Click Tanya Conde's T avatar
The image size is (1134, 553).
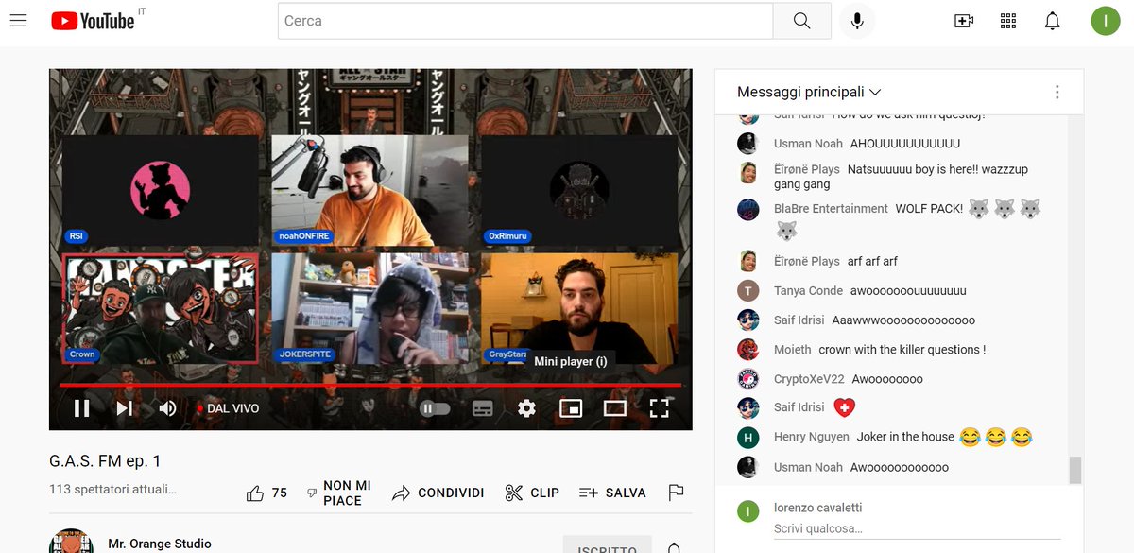coord(747,291)
